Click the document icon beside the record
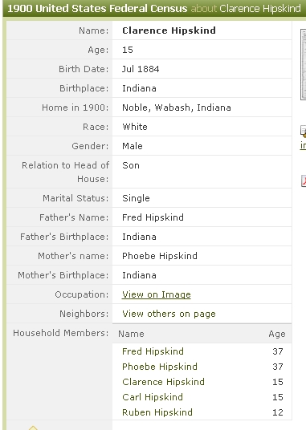This screenshot has width=306, height=430. [304, 131]
